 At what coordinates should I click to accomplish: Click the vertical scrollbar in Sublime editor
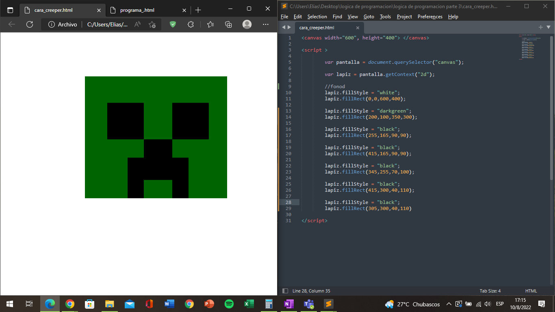click(x=551, y=108)
